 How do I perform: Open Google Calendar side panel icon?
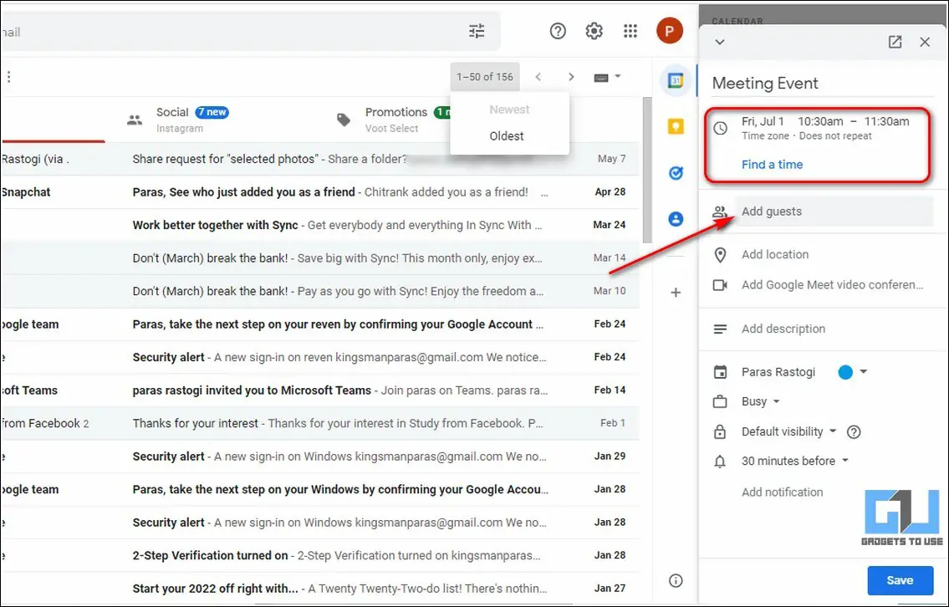click(x=676, y=80)
